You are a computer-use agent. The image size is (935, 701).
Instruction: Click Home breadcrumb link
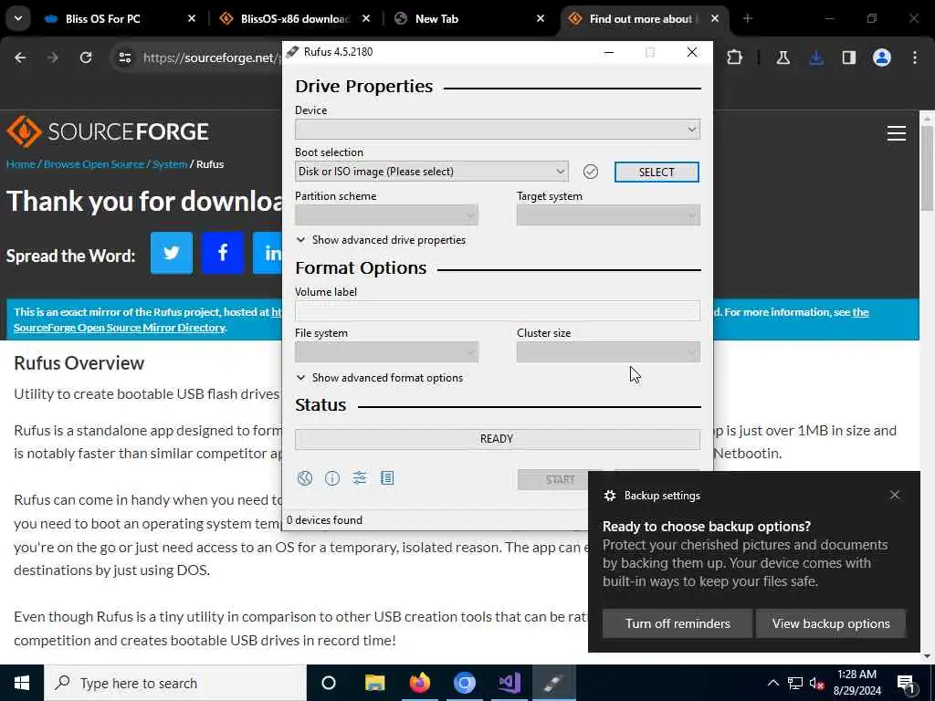[x=21, y=164]
